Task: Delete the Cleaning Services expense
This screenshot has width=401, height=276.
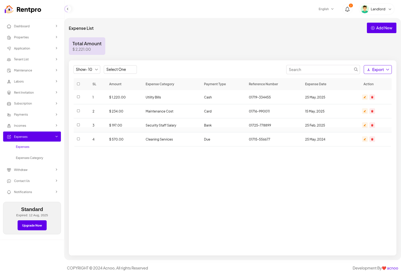Action: pos(372,139)
